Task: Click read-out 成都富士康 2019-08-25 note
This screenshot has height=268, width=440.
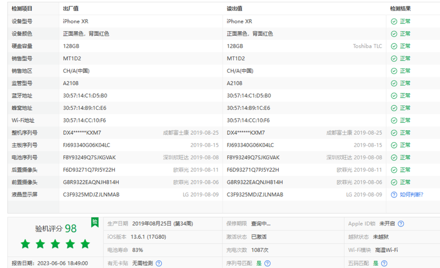Action: coord(354,133)
